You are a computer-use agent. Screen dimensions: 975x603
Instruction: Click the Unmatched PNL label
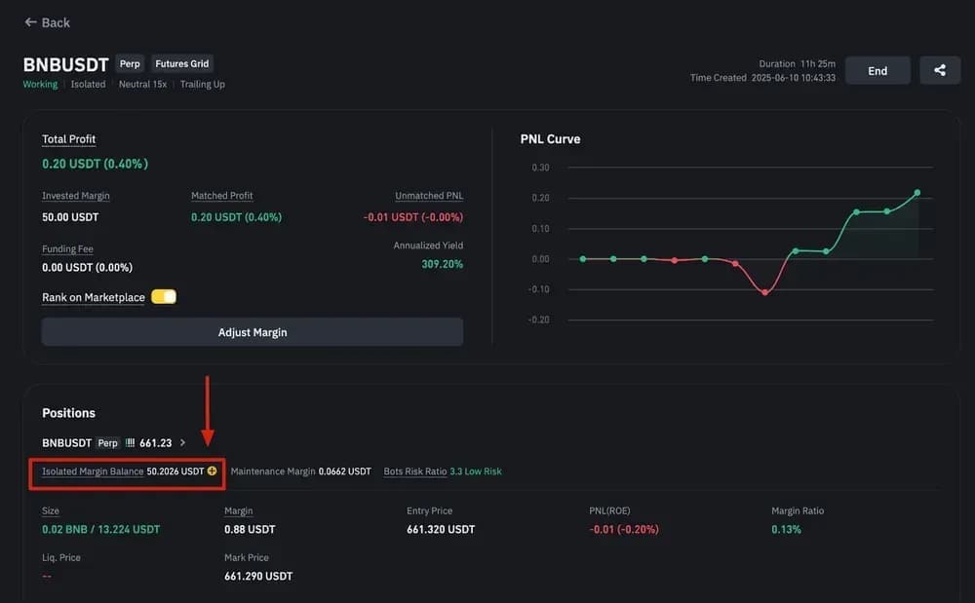(x=429, y=195)
